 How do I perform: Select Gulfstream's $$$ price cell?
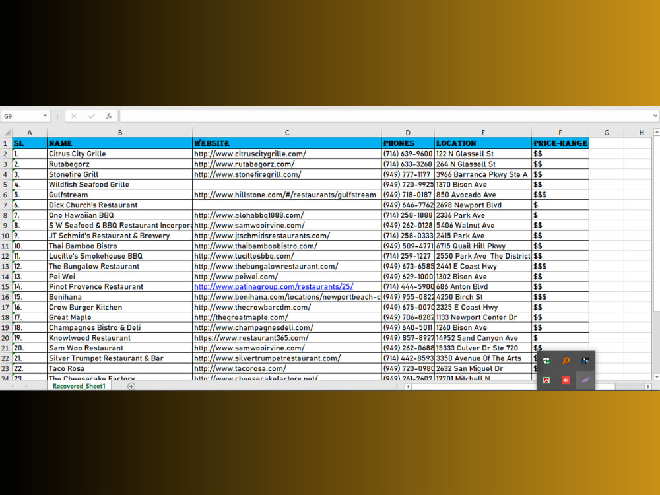560,195
